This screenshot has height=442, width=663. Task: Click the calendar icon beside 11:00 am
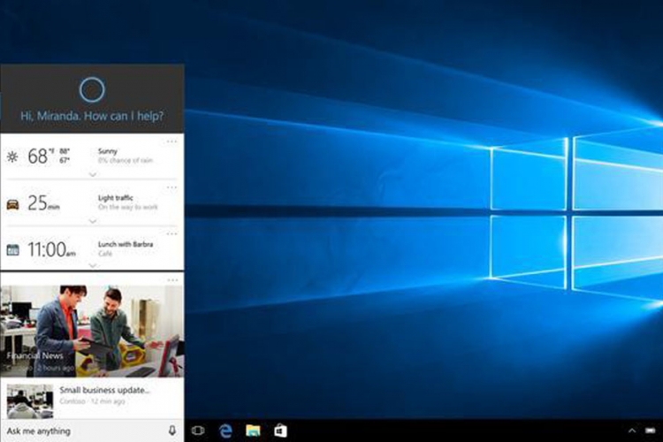(x=12, y=250)
